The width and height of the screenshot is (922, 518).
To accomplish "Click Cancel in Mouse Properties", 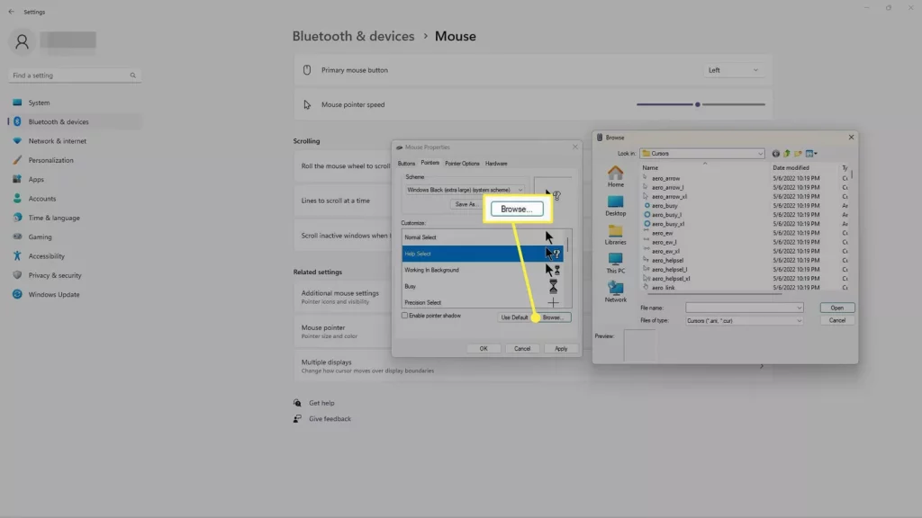I will (x=522, y=349).
